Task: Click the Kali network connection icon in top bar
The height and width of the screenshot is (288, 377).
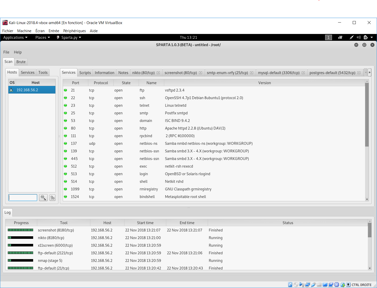Action: click(x=351, y=37)
